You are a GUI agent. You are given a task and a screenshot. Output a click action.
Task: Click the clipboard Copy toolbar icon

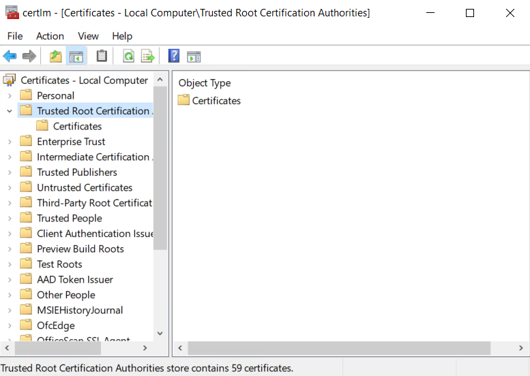tap(102, 56)
